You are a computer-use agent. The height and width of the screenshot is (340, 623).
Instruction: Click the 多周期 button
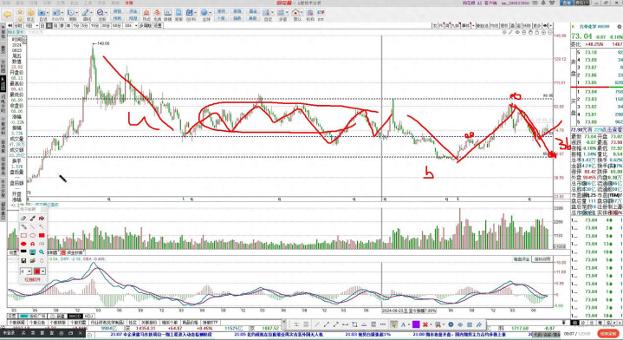(145, 25)
